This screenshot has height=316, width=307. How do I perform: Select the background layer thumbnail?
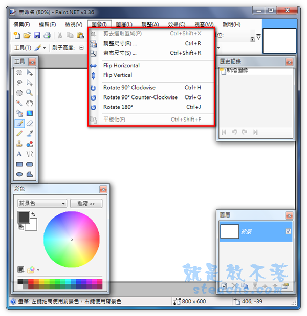(x=230, y=231)
